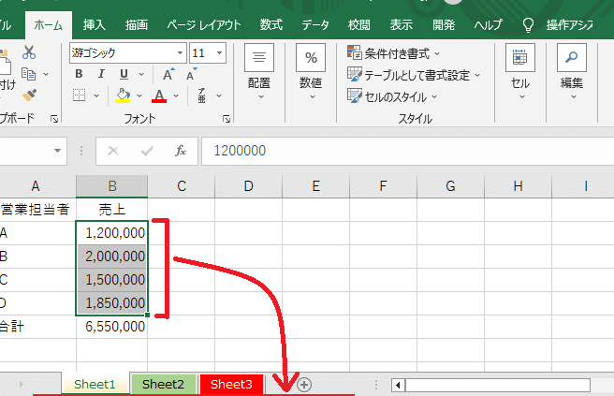
Task: Toggle Bold formatting
Action: coord(80,74)
